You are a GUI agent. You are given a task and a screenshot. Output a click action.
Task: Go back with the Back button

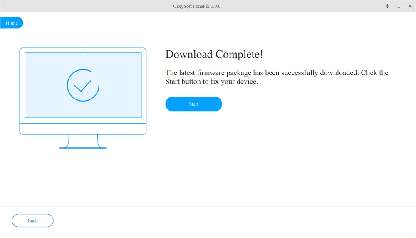pyautogui.click(x=32, y=221)
